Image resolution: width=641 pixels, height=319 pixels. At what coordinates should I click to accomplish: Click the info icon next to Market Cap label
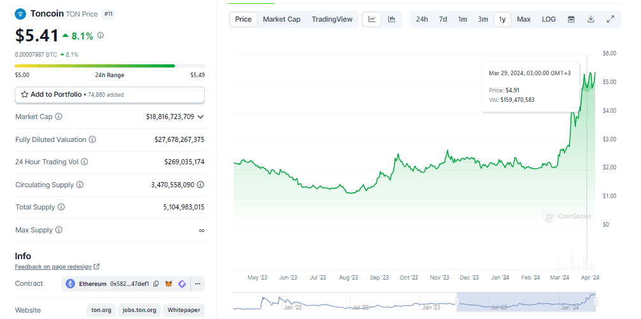click(59, 117)
